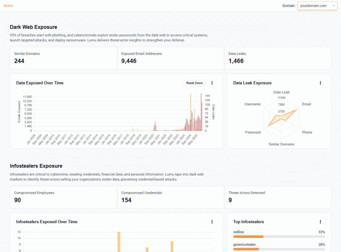341x252 pixels.
Task: Click the Data Leaks count card
Action: [x=277, y=58]
